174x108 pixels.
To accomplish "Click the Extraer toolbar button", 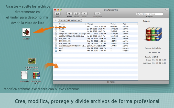I will [77, 14].
